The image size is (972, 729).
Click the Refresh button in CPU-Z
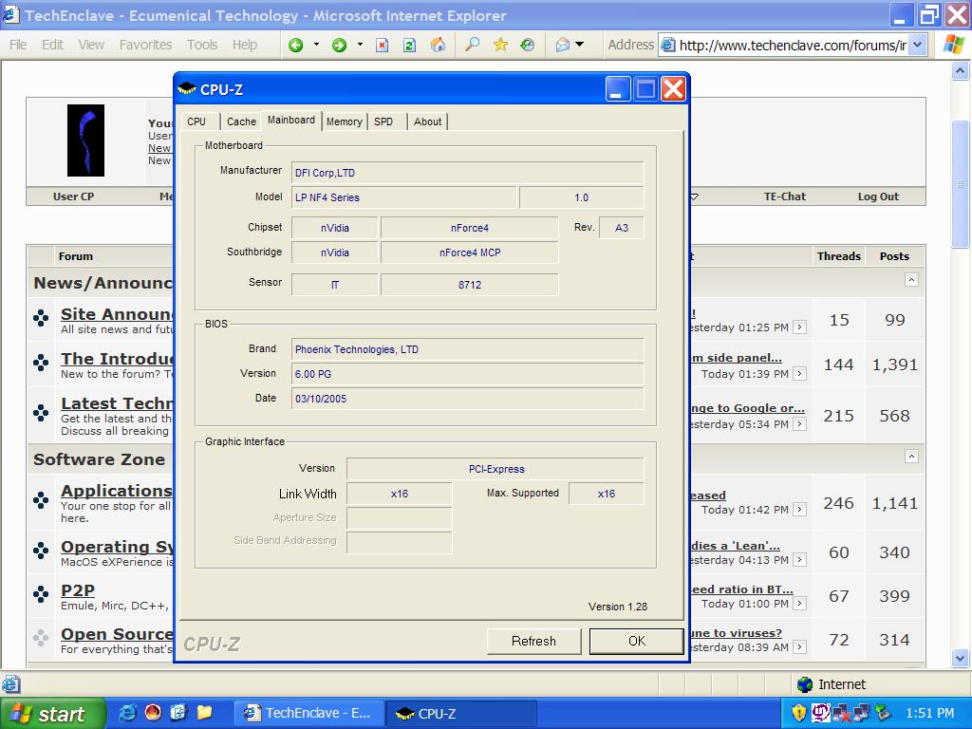coord(533,641)
